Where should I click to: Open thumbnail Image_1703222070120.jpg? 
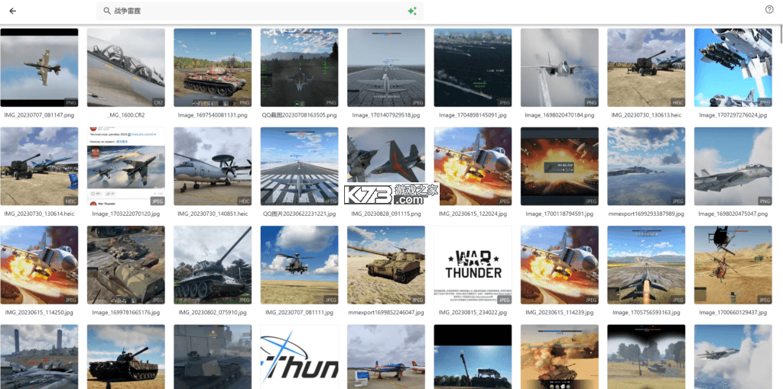click(x=126, y=166)
